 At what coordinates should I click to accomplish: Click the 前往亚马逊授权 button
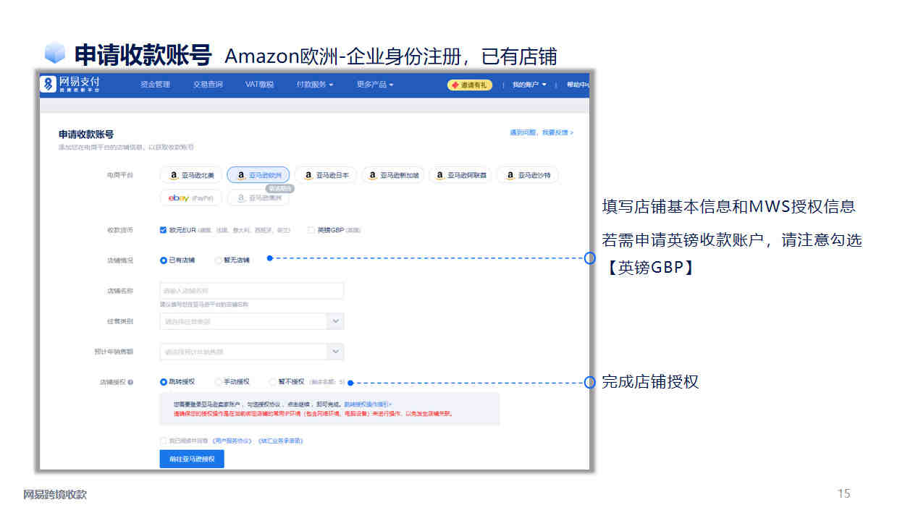tap(192, 459)
